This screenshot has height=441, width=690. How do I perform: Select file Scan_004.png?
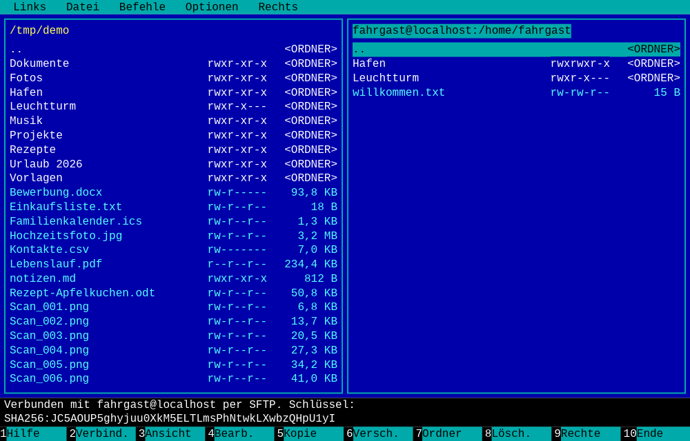(173, 350)
